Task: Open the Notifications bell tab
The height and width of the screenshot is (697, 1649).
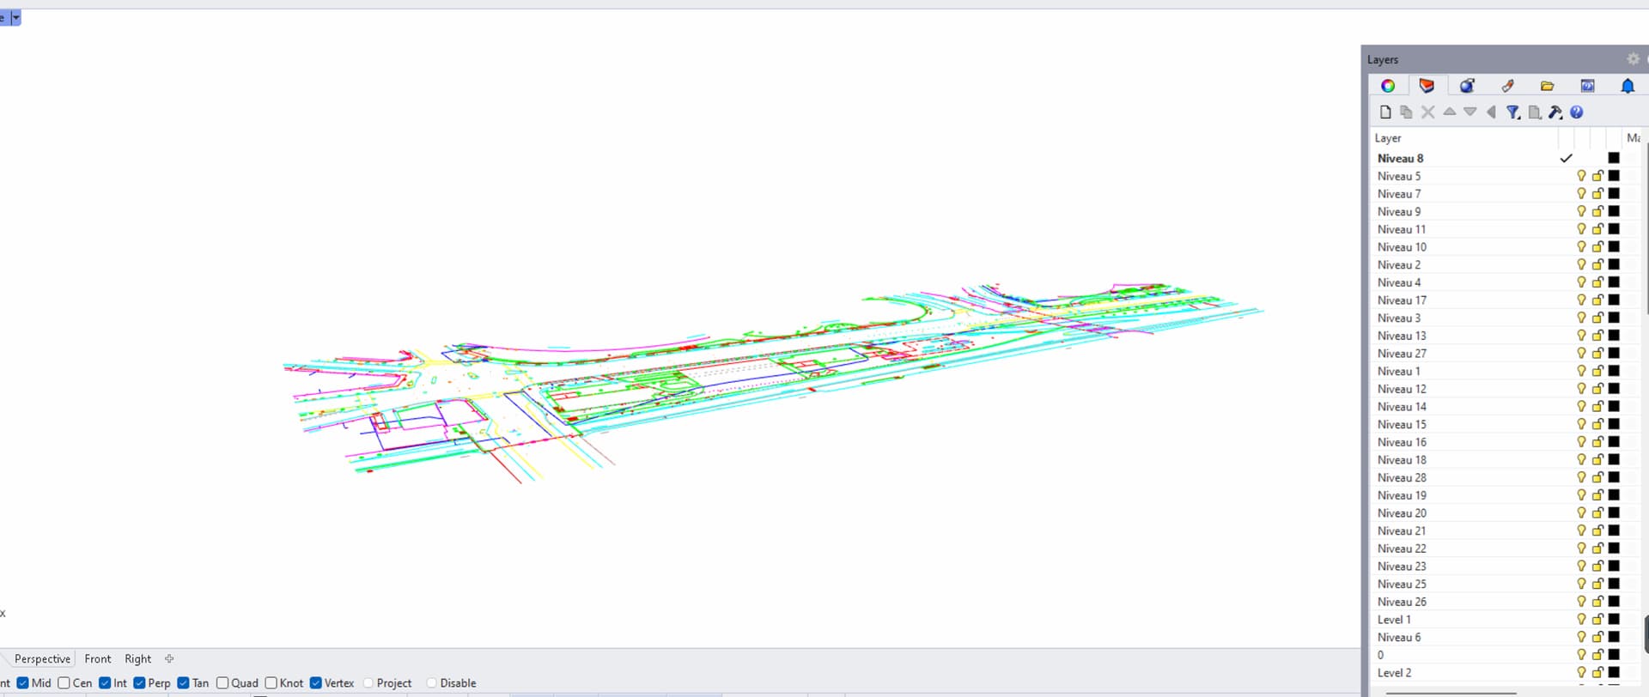Action: pos(1628,86)
